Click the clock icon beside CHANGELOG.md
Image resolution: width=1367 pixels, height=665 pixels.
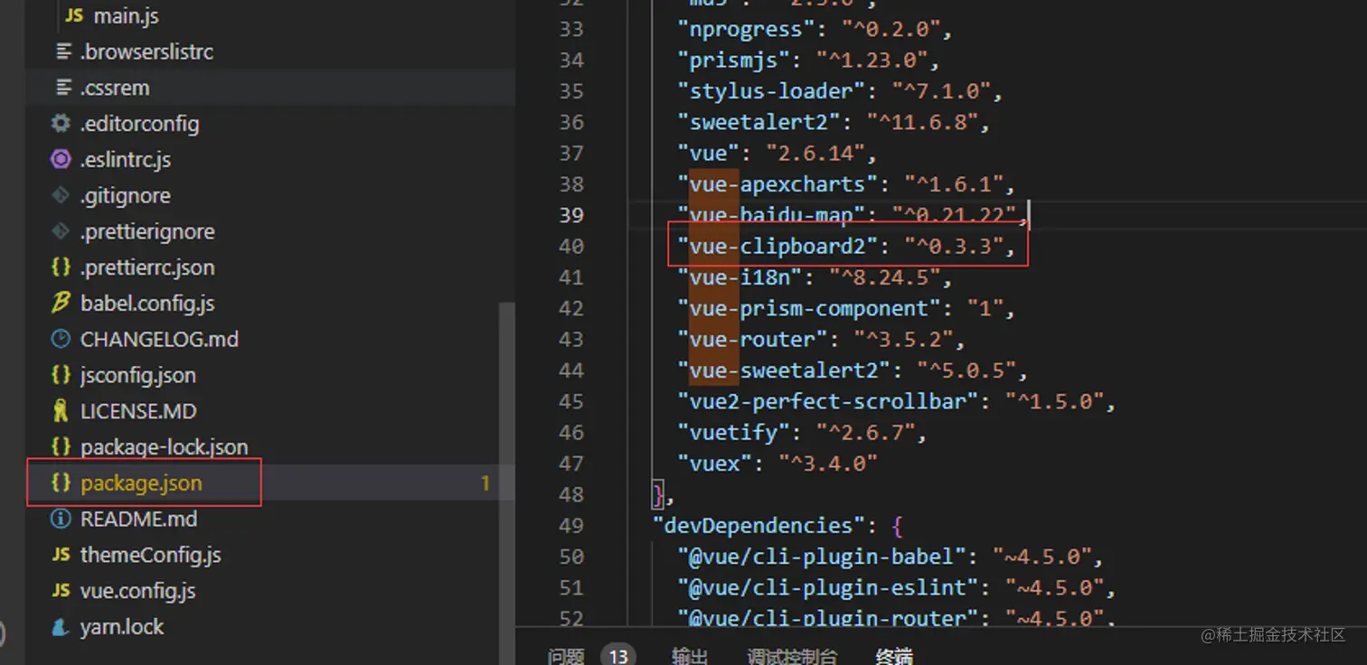61,340
